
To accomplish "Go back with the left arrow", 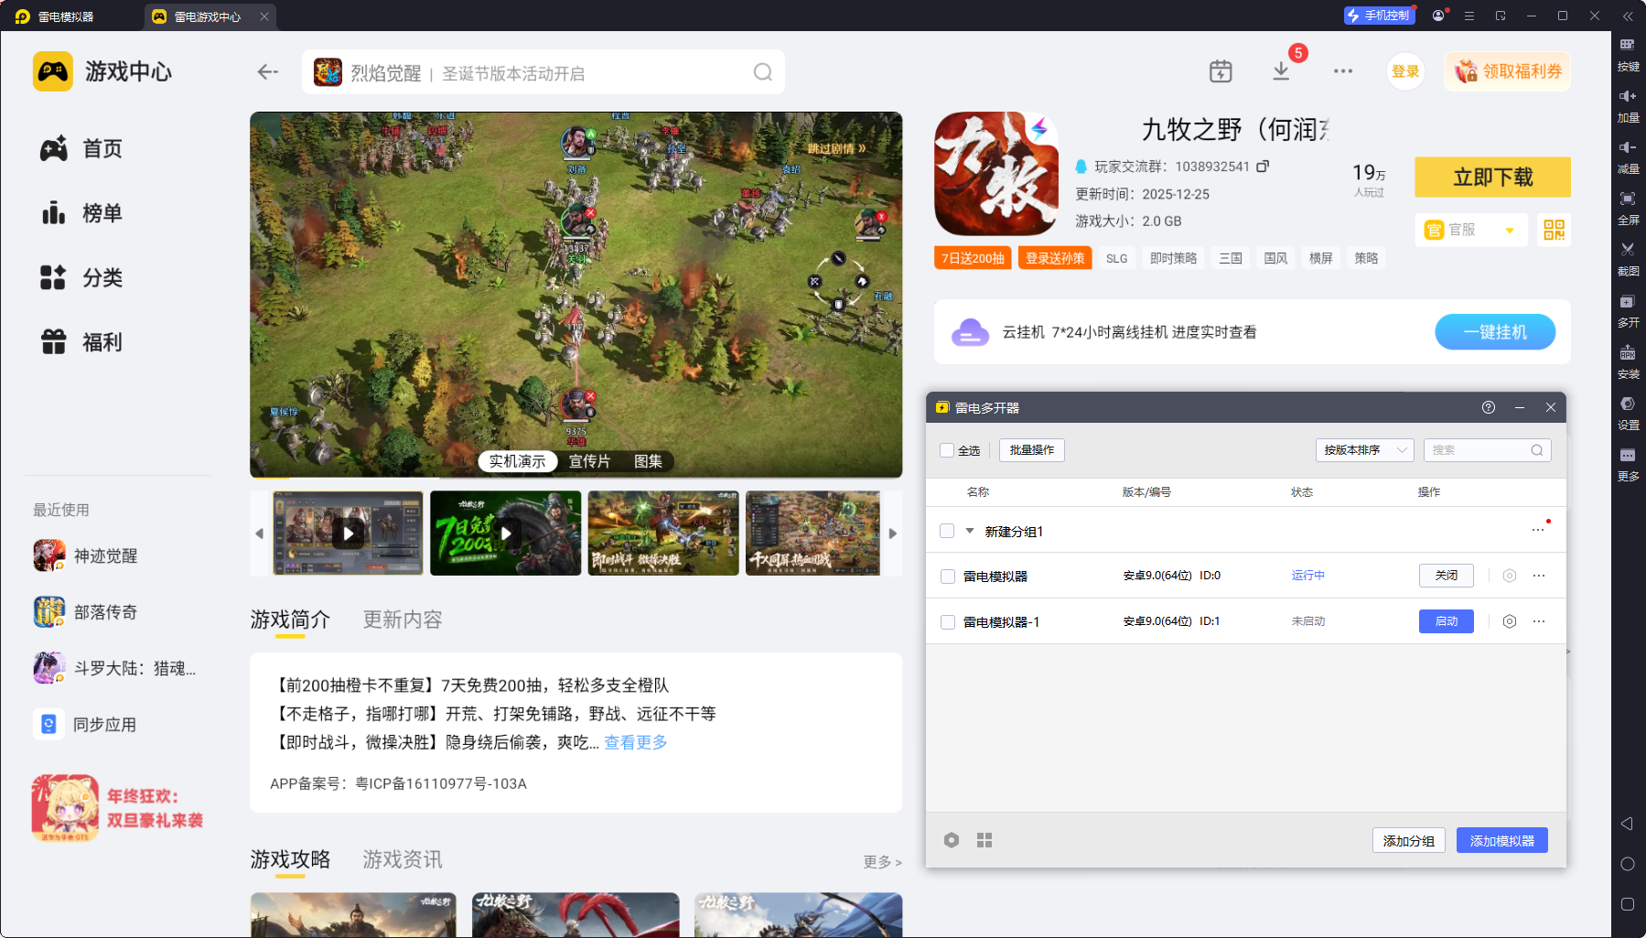I will click(267, 71).
